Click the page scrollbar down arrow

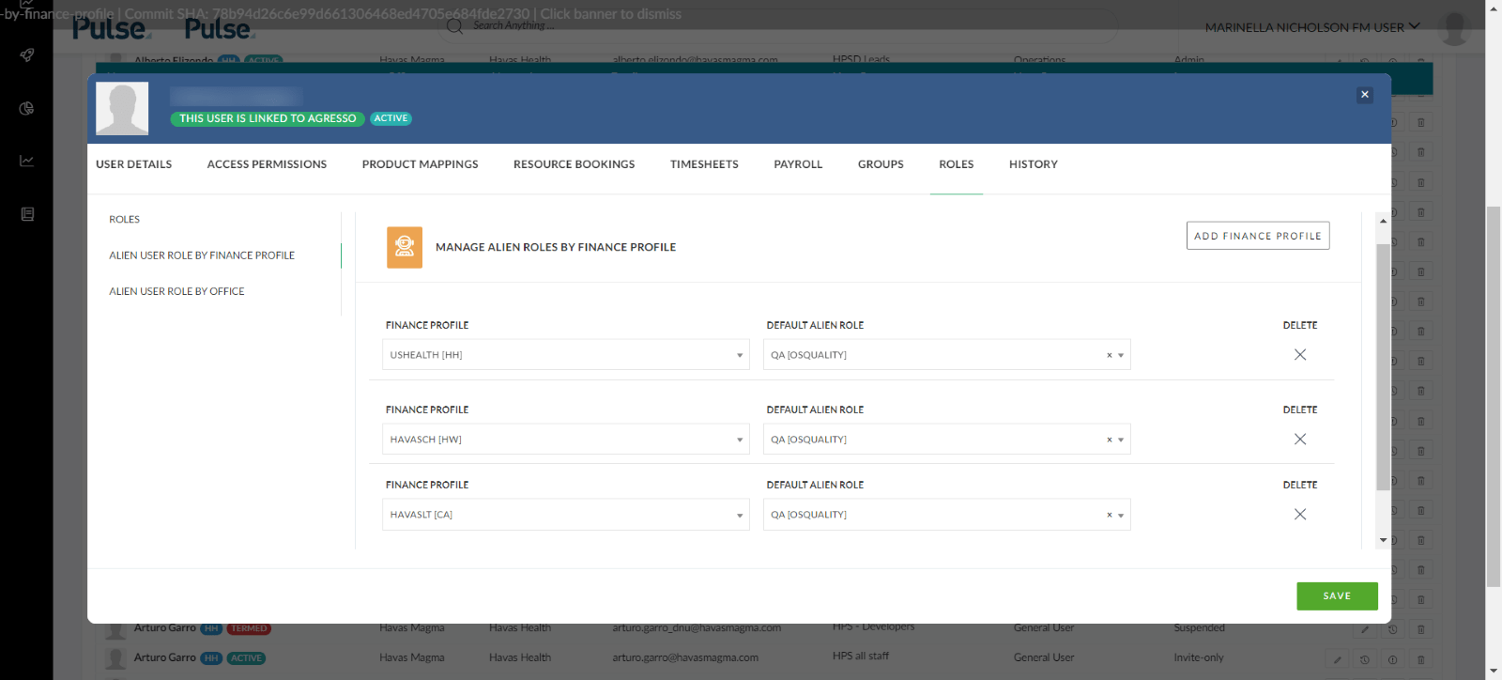tap(1494, 672)
